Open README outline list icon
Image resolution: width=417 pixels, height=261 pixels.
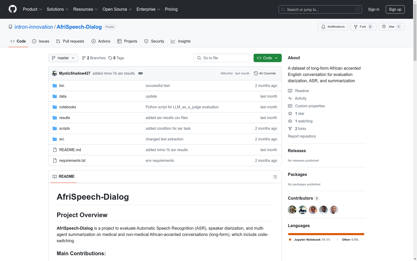pyautogui.click(x=275, y=177)
